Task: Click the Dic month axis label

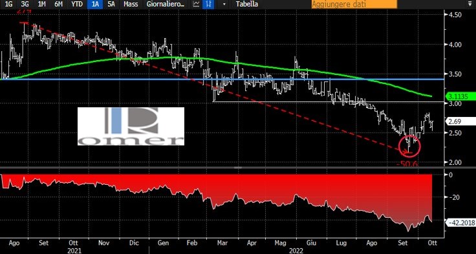Action: pos(134,243)
